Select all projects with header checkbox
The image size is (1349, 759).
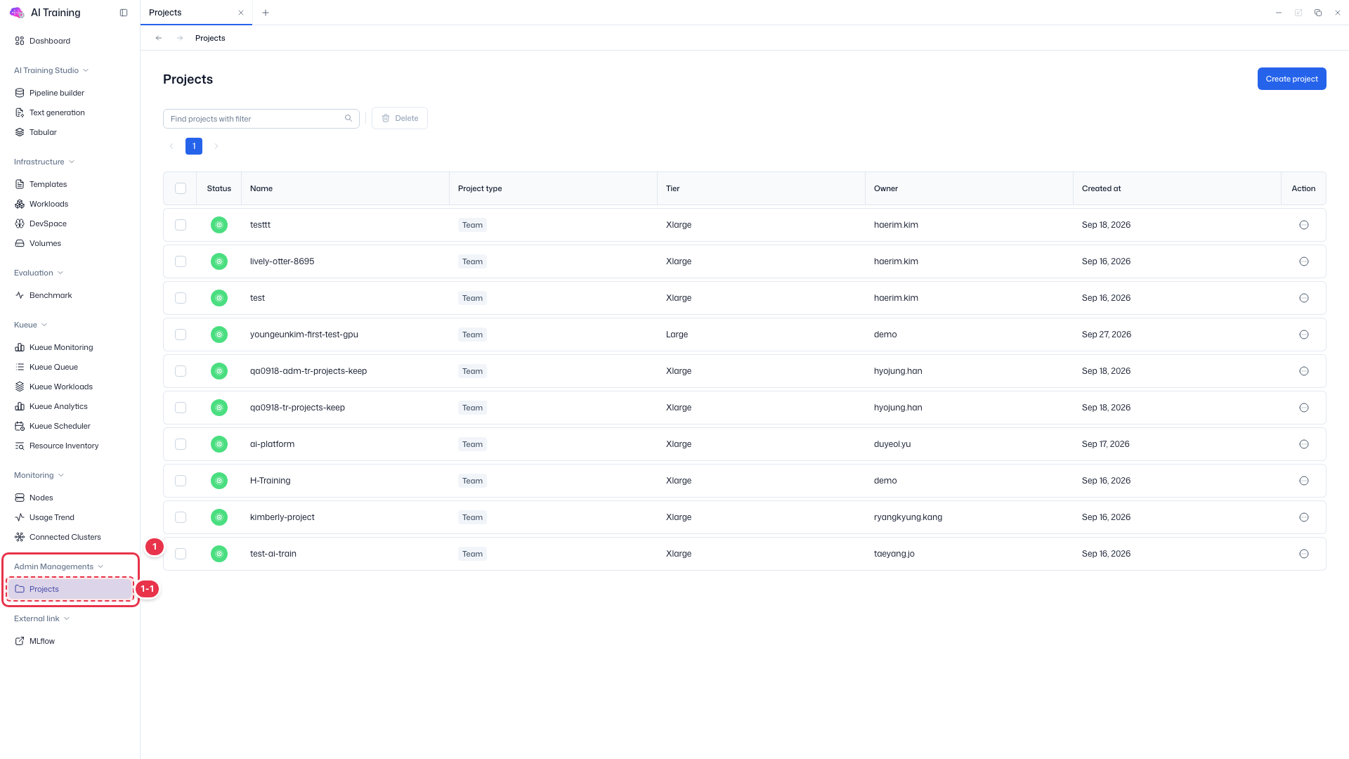tap(181, 188)
